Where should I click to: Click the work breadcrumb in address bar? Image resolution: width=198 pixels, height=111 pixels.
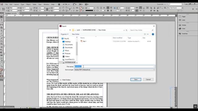click(78, 30)
